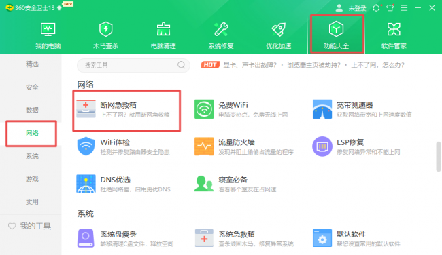The width and height of the screenshot is (442, 255).
Task: Click the 系统盘瘦身 title text
Action: point(118,234)
